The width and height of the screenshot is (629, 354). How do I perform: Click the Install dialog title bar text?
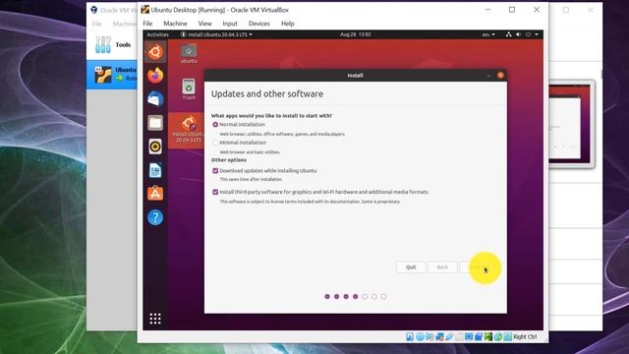pos(355,75)
